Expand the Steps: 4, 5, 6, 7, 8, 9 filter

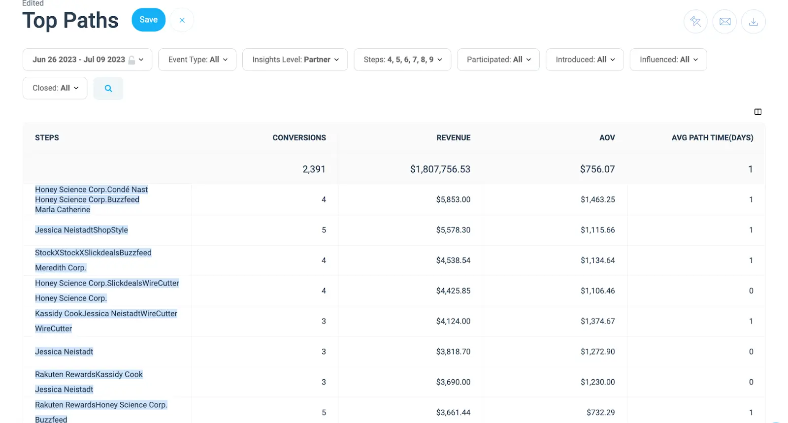pyautogui.click(x=402, y=60)
